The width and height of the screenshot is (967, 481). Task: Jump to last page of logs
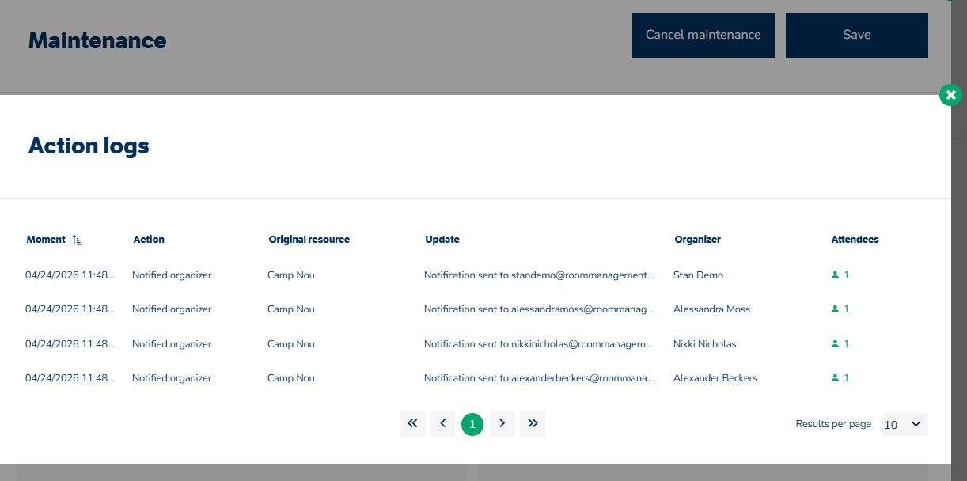click(x=533, y=424)
